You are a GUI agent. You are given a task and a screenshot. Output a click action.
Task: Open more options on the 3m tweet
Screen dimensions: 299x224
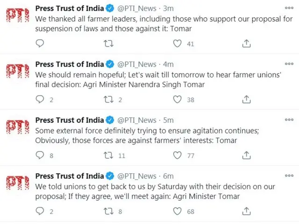click(289, 8)
